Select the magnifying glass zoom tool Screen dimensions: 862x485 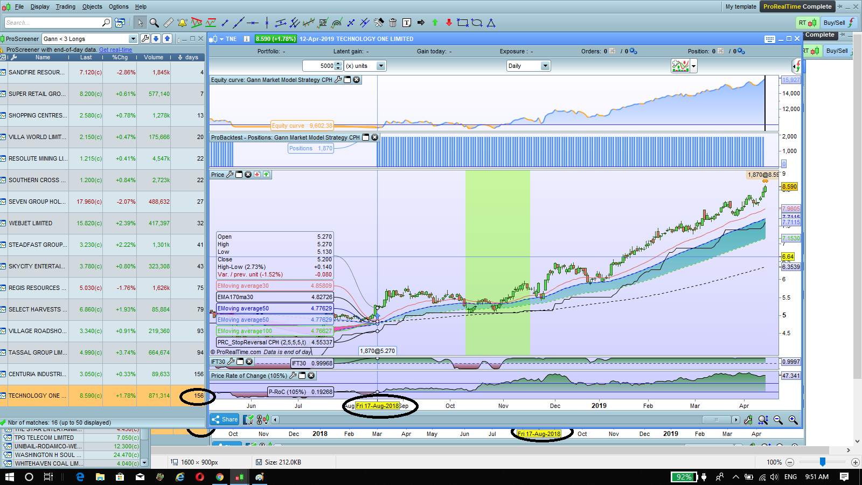click(x=154, y=23)
